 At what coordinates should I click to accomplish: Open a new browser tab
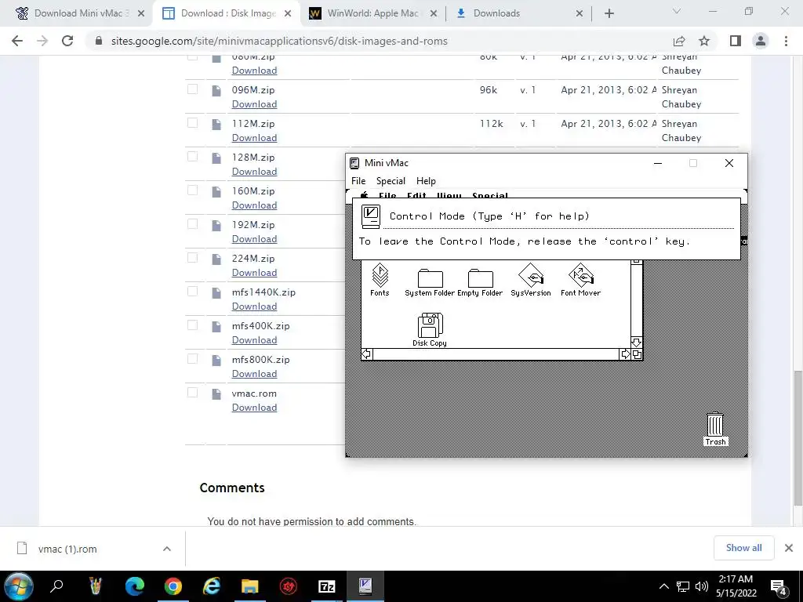609,13
